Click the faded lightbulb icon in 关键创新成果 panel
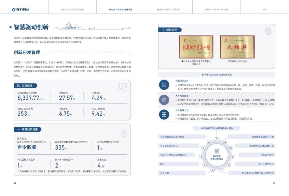 click(x=124, y=133)
